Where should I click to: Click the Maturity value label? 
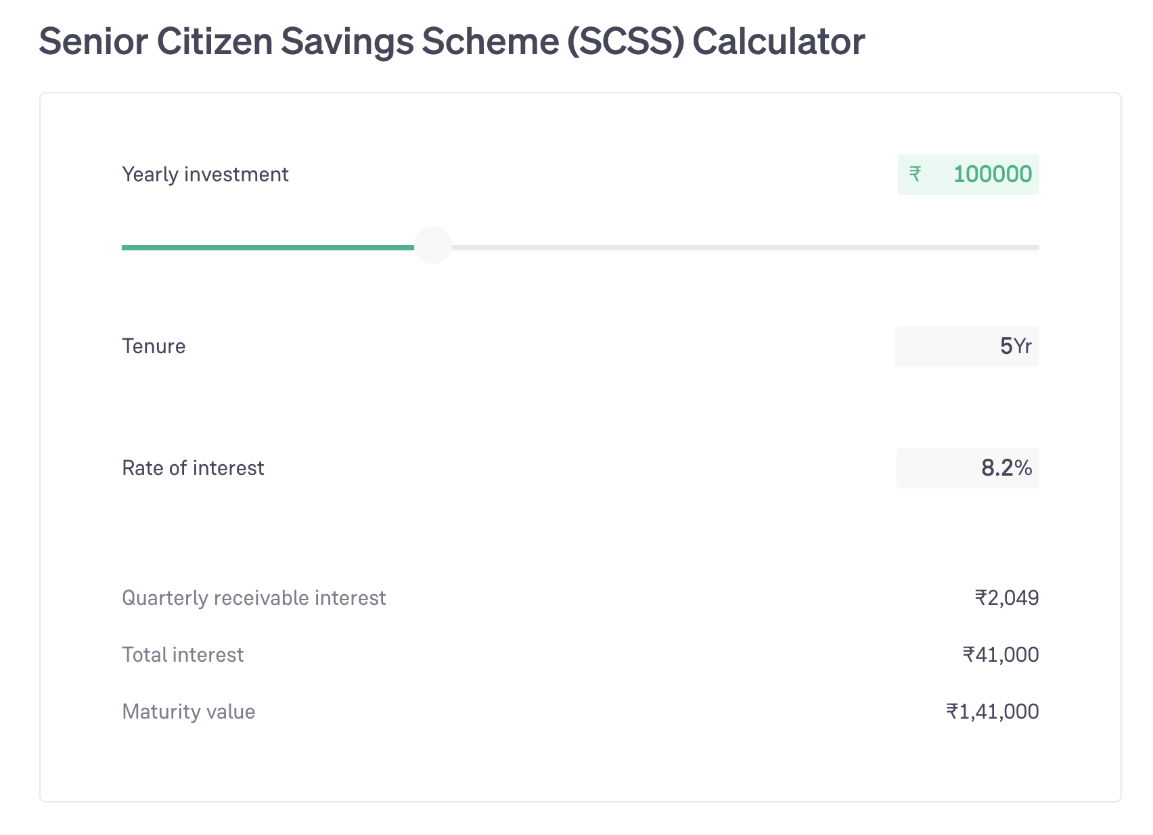(188, 712)
